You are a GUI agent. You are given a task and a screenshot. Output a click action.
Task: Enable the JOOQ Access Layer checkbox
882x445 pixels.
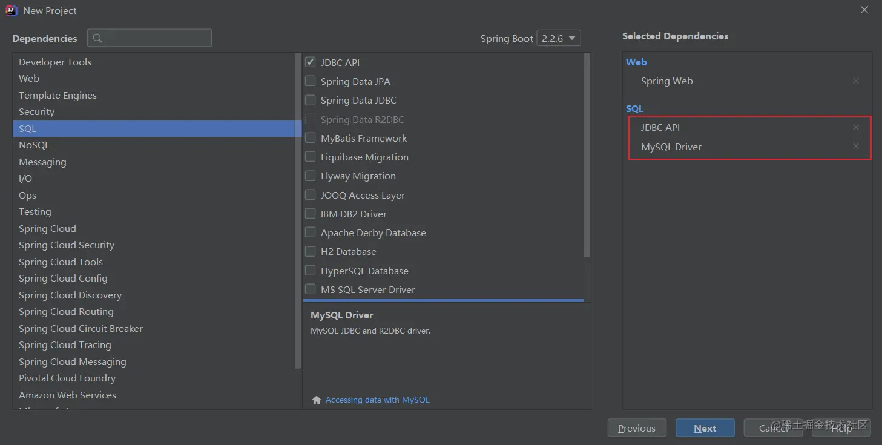pos(311,194)
